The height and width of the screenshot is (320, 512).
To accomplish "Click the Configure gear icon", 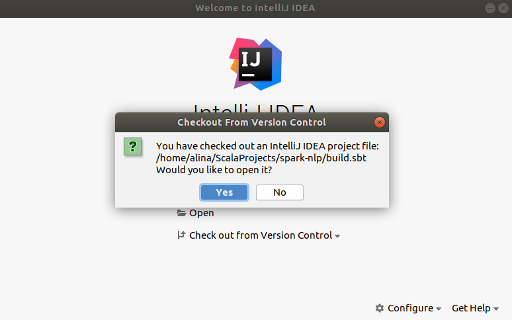I will [x=380, y=308].
